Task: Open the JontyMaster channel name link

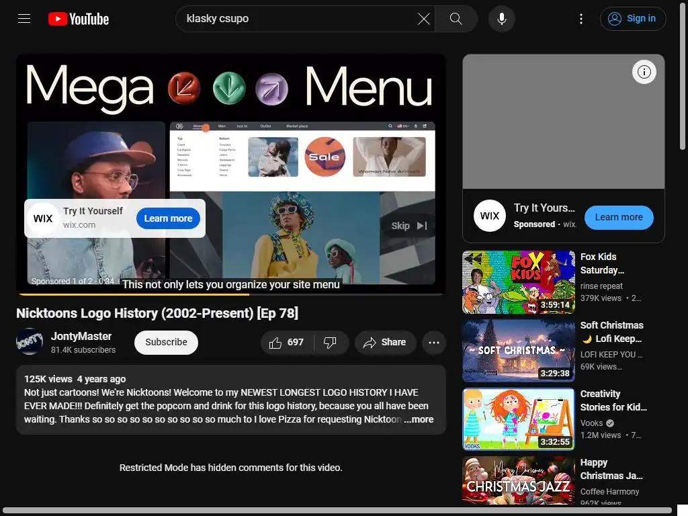Action: (81, 337)
